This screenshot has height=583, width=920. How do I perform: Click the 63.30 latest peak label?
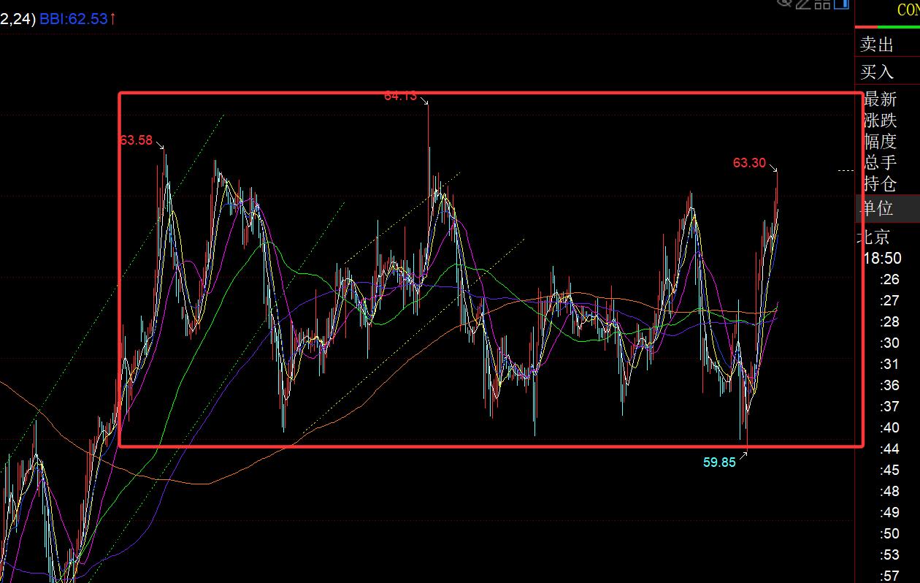click(x=749, y=163)
